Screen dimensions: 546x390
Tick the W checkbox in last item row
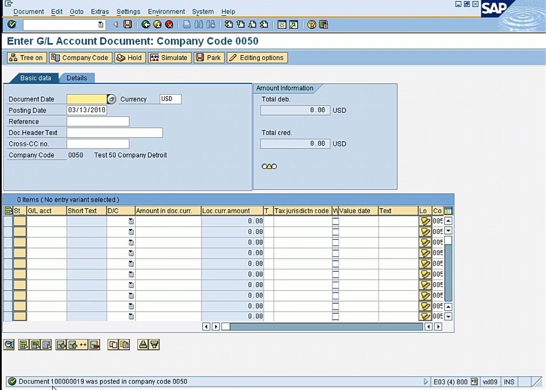click(335, 316)
